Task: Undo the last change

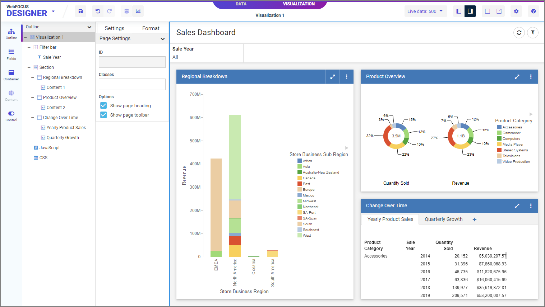Action: click(x=97, y=11)
